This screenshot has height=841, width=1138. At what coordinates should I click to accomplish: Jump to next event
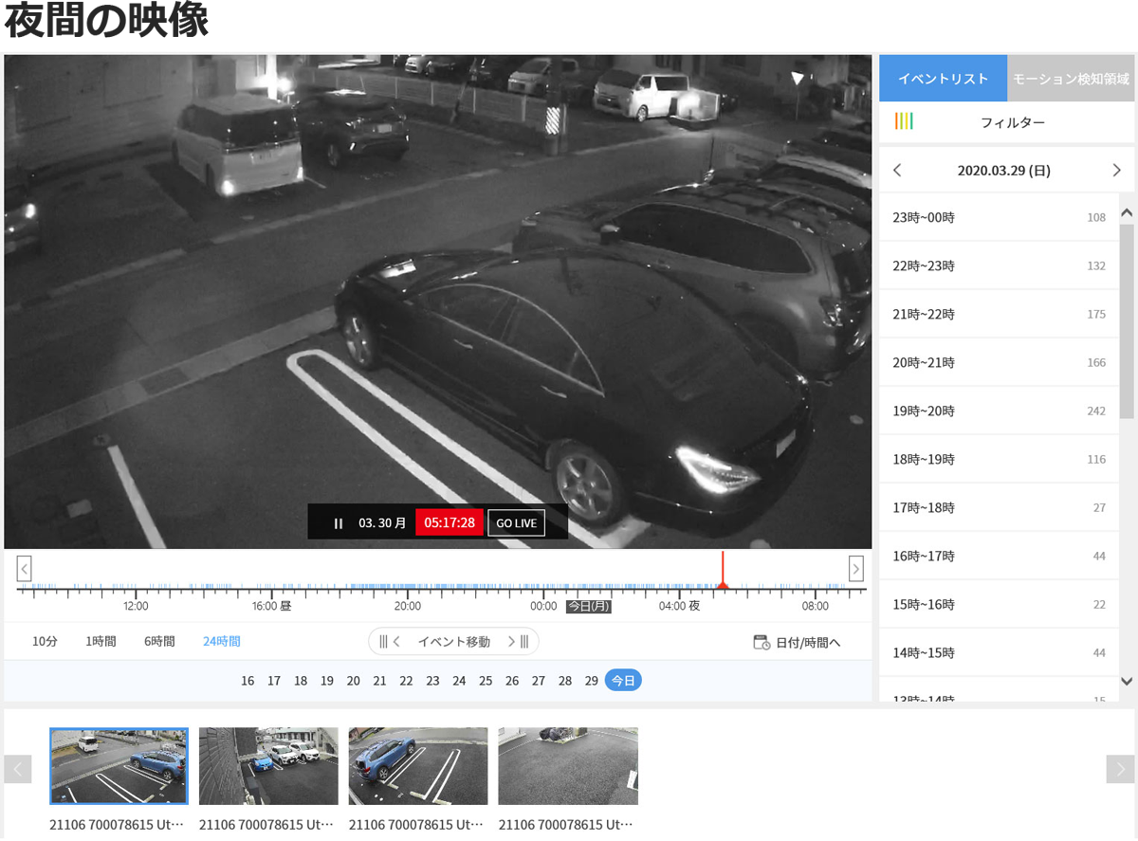tap(518, 642)
